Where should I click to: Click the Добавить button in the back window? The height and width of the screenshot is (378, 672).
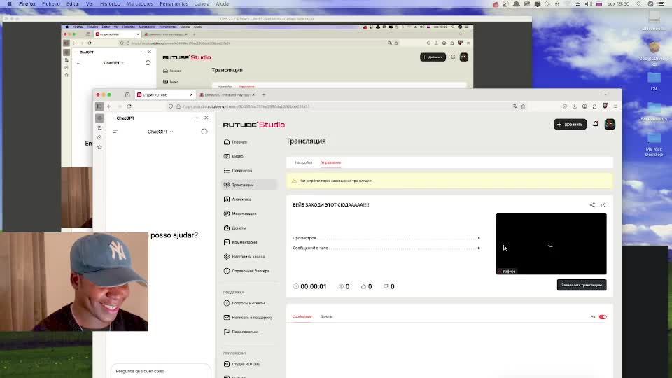pyautogui.click(x=433, y=57)
